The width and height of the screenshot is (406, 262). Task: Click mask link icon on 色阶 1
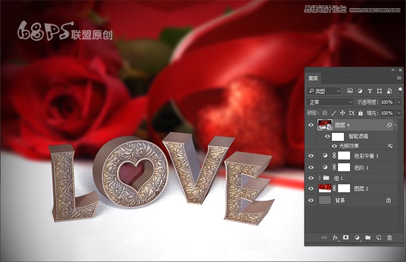coord(334,167)
